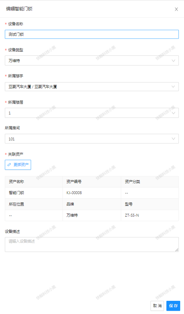Click the 万维特 brand cell in table
Screen dimensions: 184x314
(x=92, y=215)
